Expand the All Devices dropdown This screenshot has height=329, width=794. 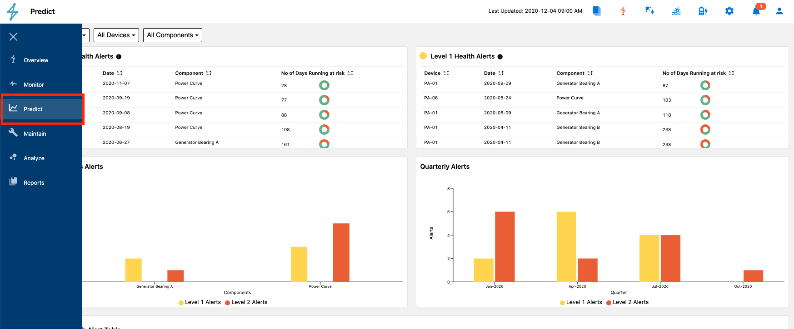[116, 35]
